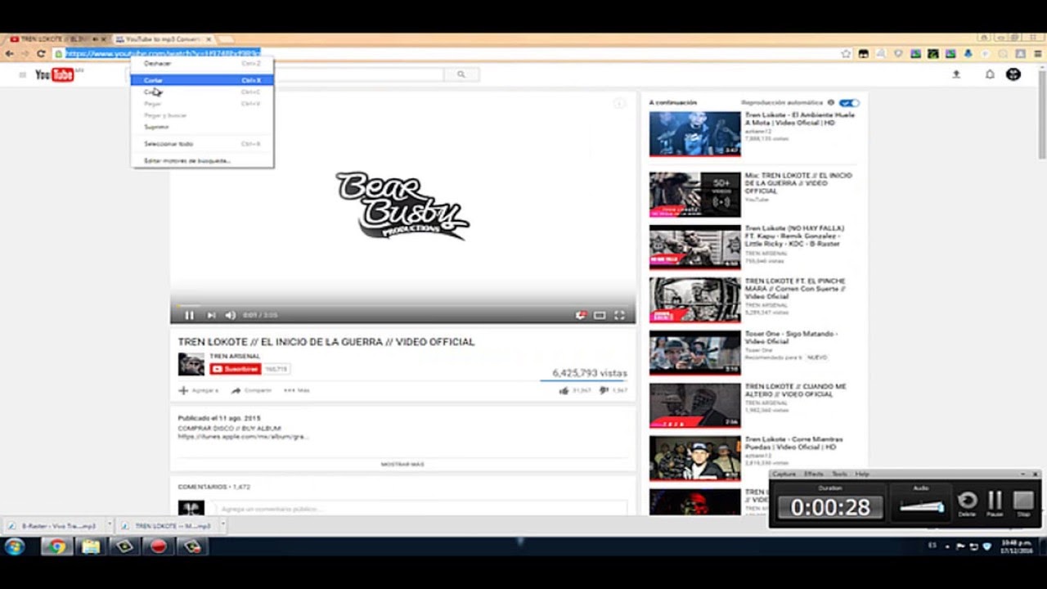Skip to the next video in player
1047x589 pixels.
point(211,315)
